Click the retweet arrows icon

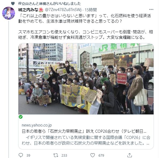click(x=56, y=155)
